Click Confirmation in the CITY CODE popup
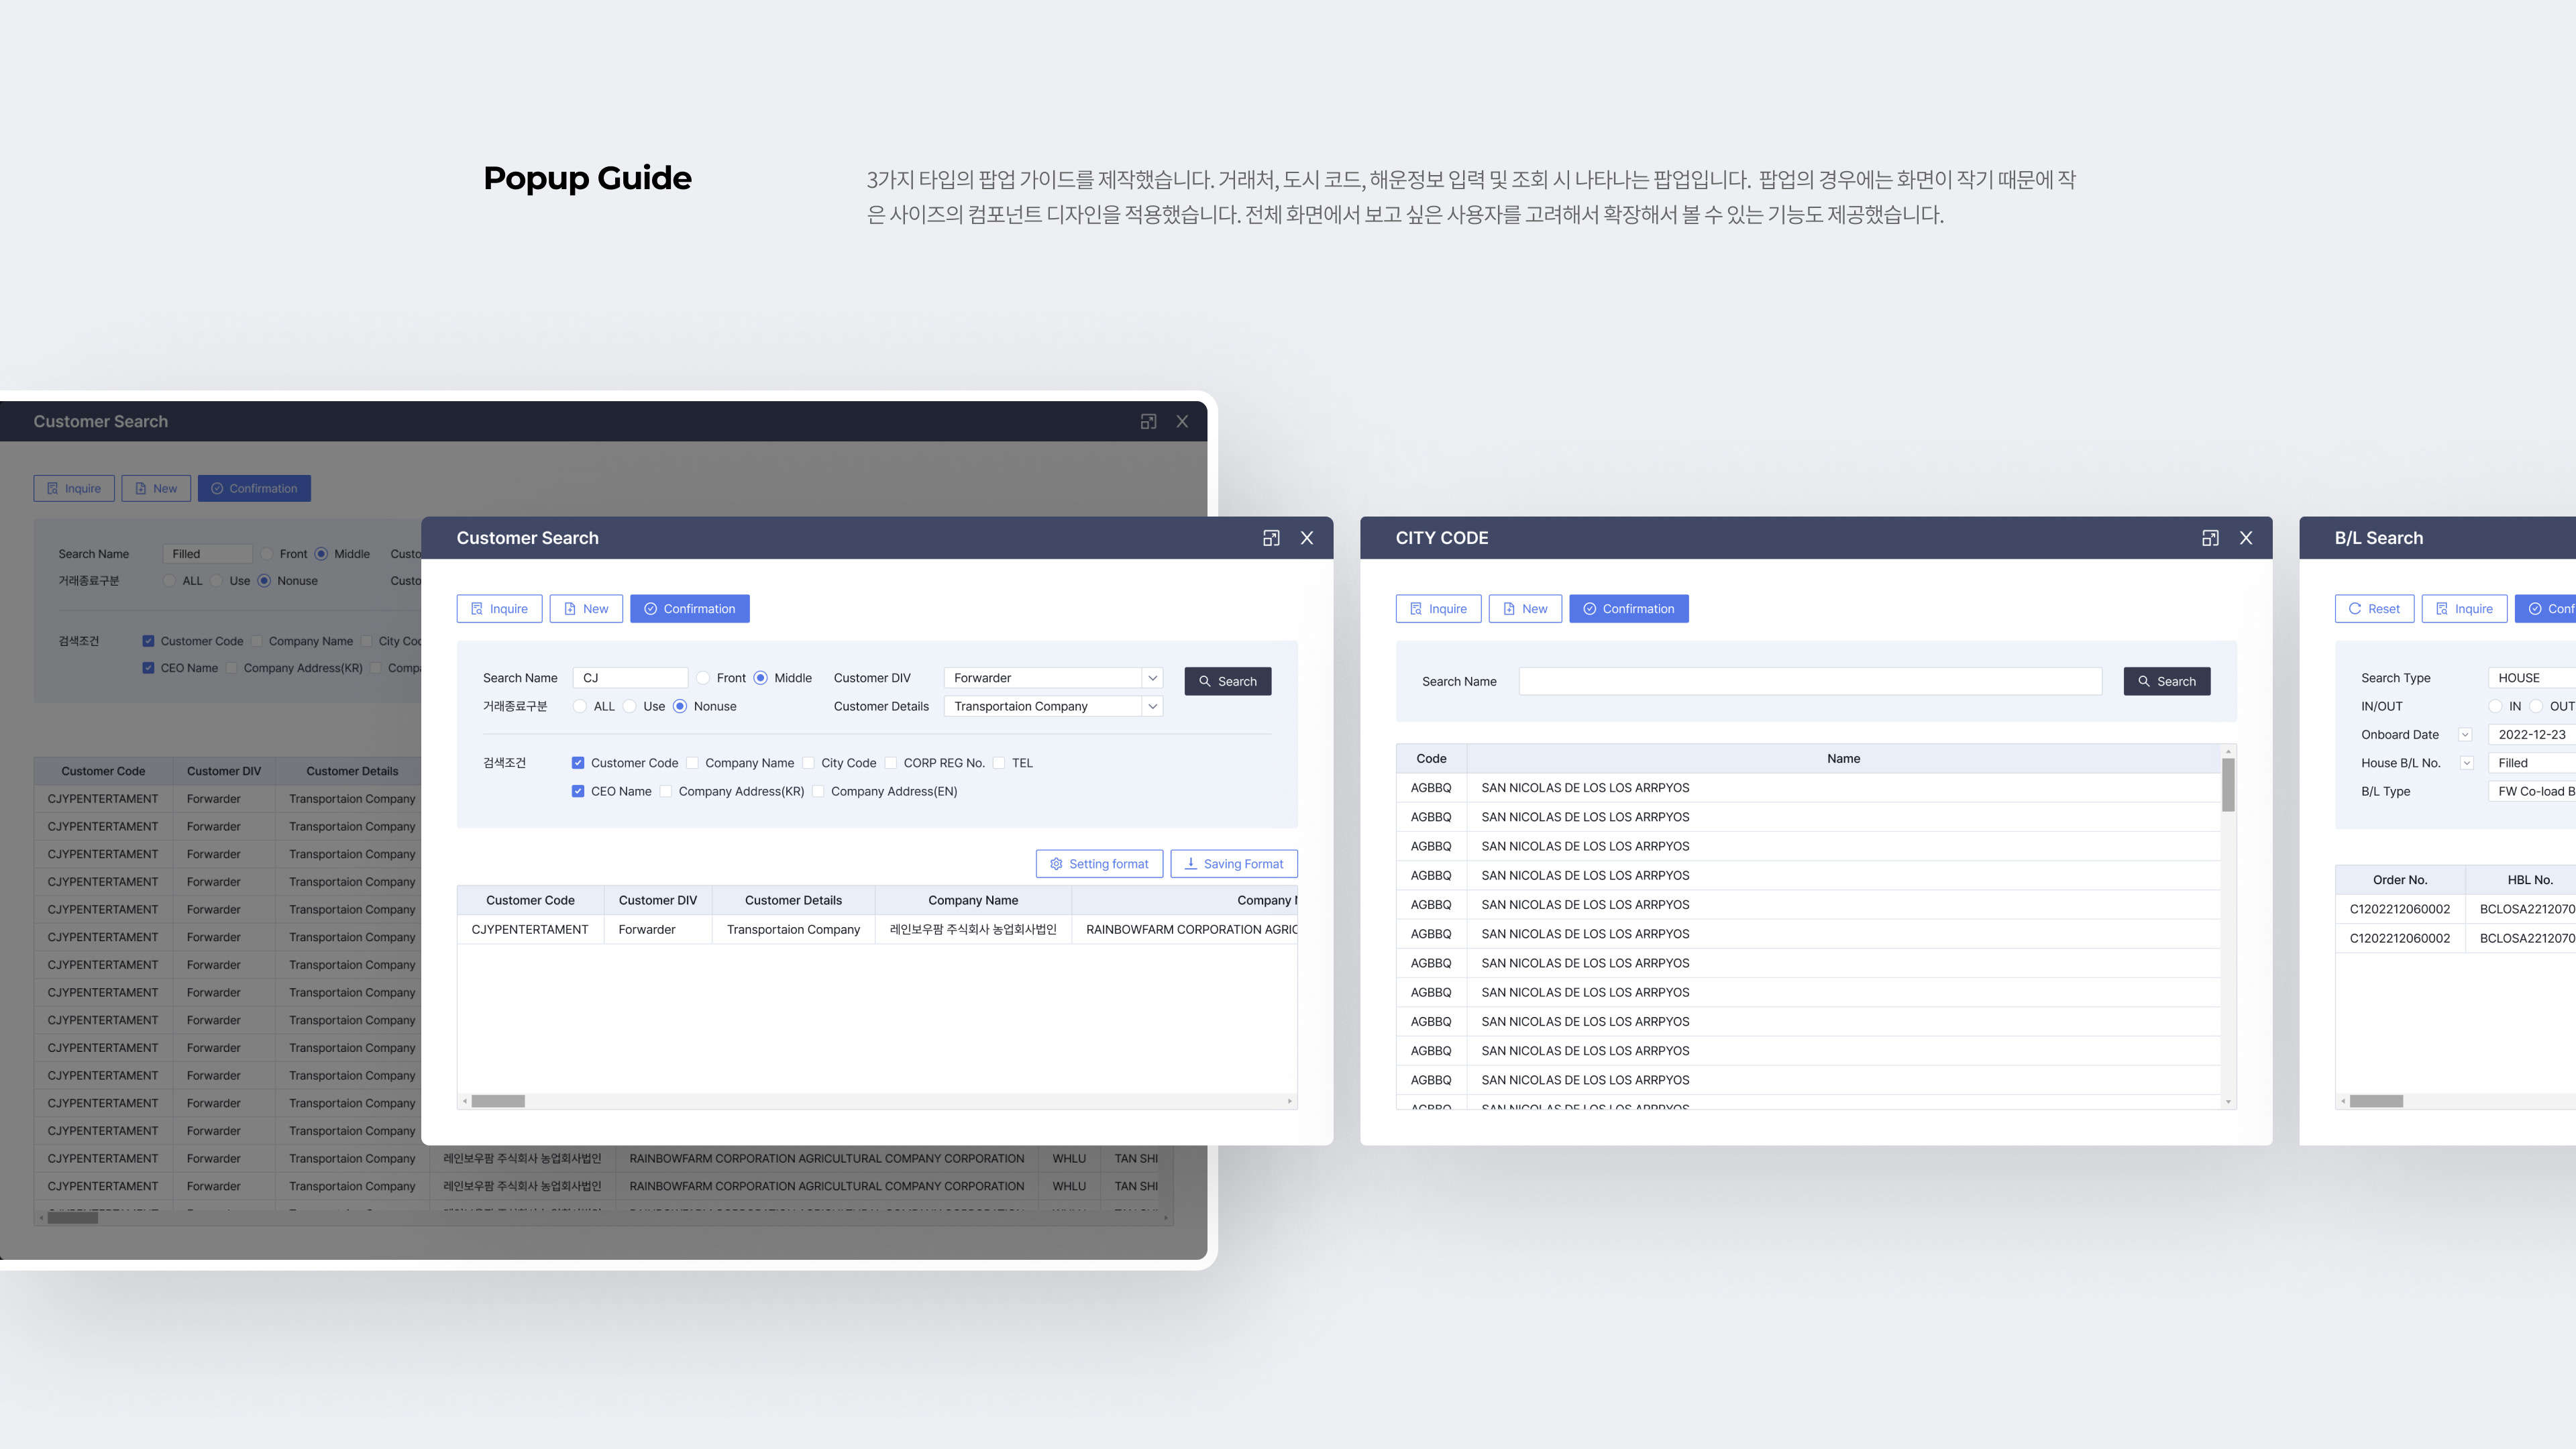Image resolution: width=2576 pixels, height=1449 pixels. pyautogui.click(x=1629, y=609)
